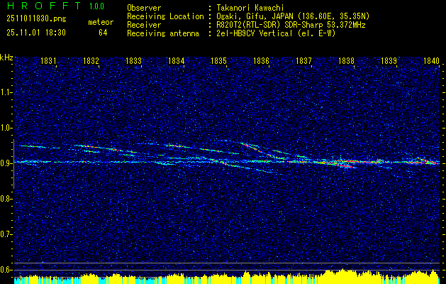Screen dimensions: 446x284
Task: Click the HROFFT program title
Action: (44, 6)
